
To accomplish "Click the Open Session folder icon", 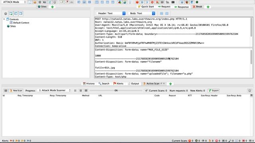I will coord(35,2).
